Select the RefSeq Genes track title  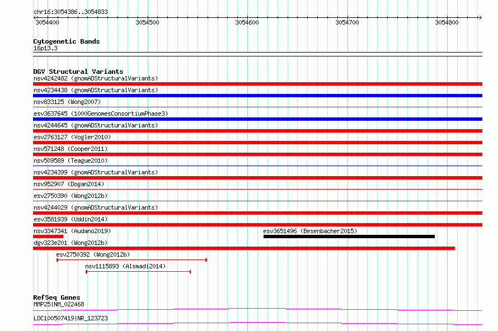click(x=57, y=297)
